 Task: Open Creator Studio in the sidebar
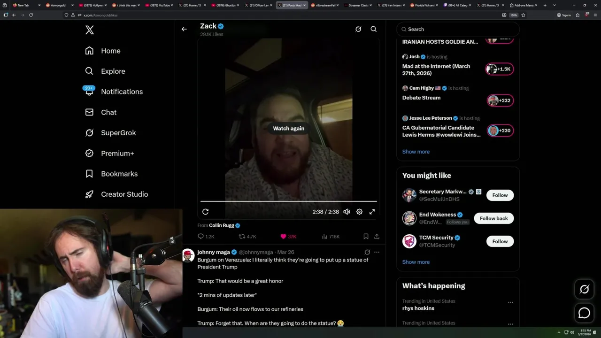pos(116,194)
